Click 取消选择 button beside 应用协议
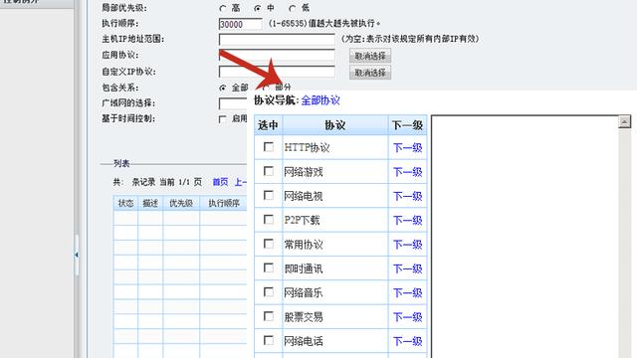637x358 pixels. [370, 56]
